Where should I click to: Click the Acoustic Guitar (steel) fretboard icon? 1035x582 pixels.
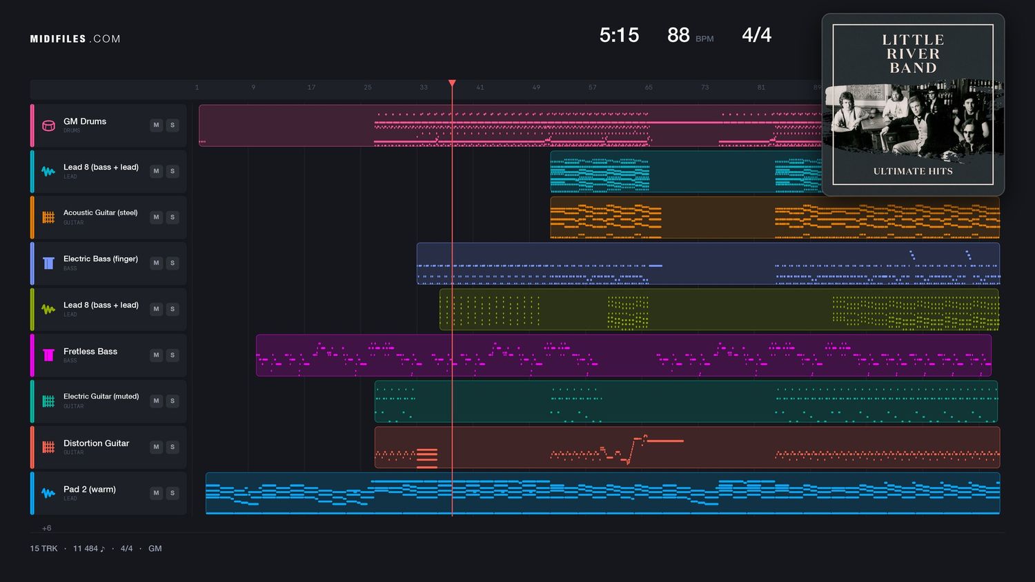[48, 217]
